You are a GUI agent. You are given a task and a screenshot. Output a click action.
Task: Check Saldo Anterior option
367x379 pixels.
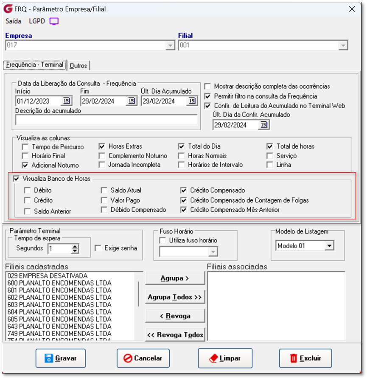click(28, 211)
